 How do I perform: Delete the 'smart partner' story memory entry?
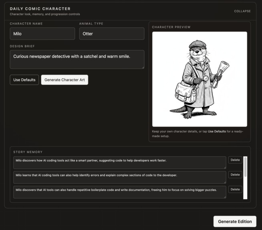click(235, 160)
